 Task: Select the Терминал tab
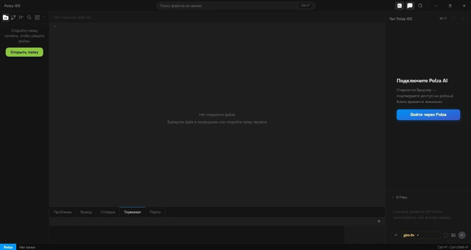coord(132,212)
